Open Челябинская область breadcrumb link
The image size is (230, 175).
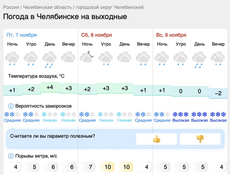48,7
